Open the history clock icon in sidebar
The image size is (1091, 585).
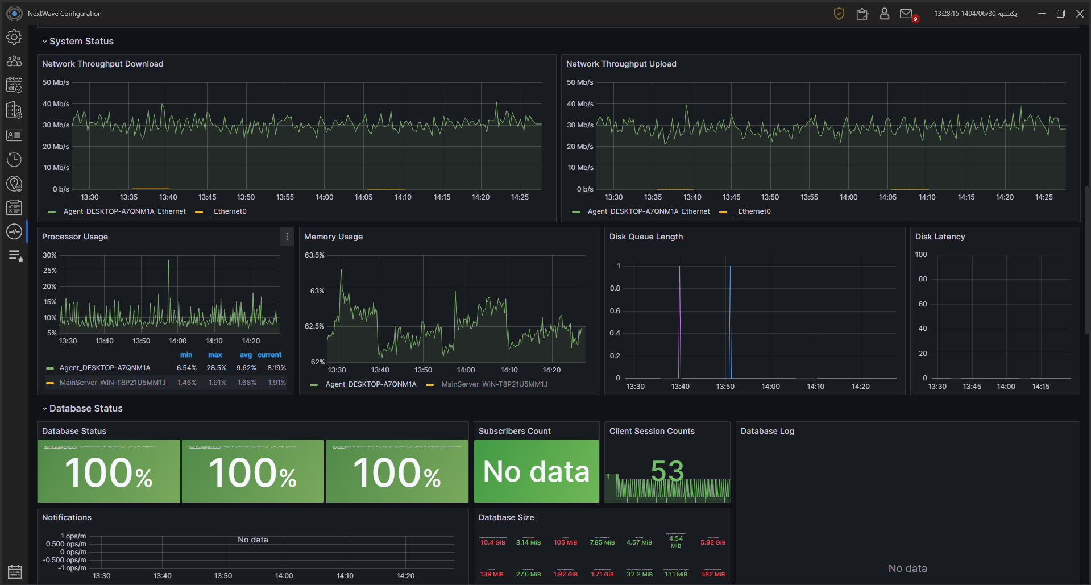tap(14, 160)
